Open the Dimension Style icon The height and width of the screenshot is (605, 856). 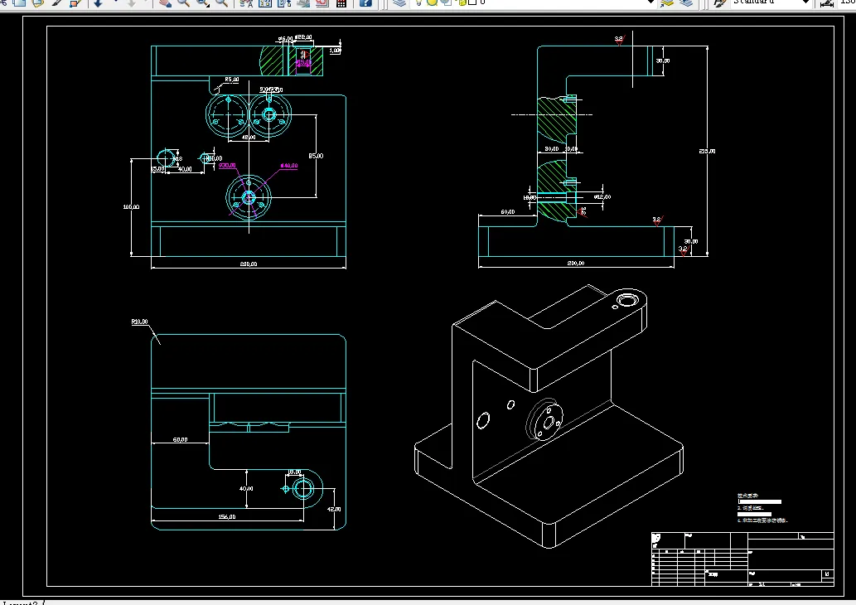[x=826, y=2]
